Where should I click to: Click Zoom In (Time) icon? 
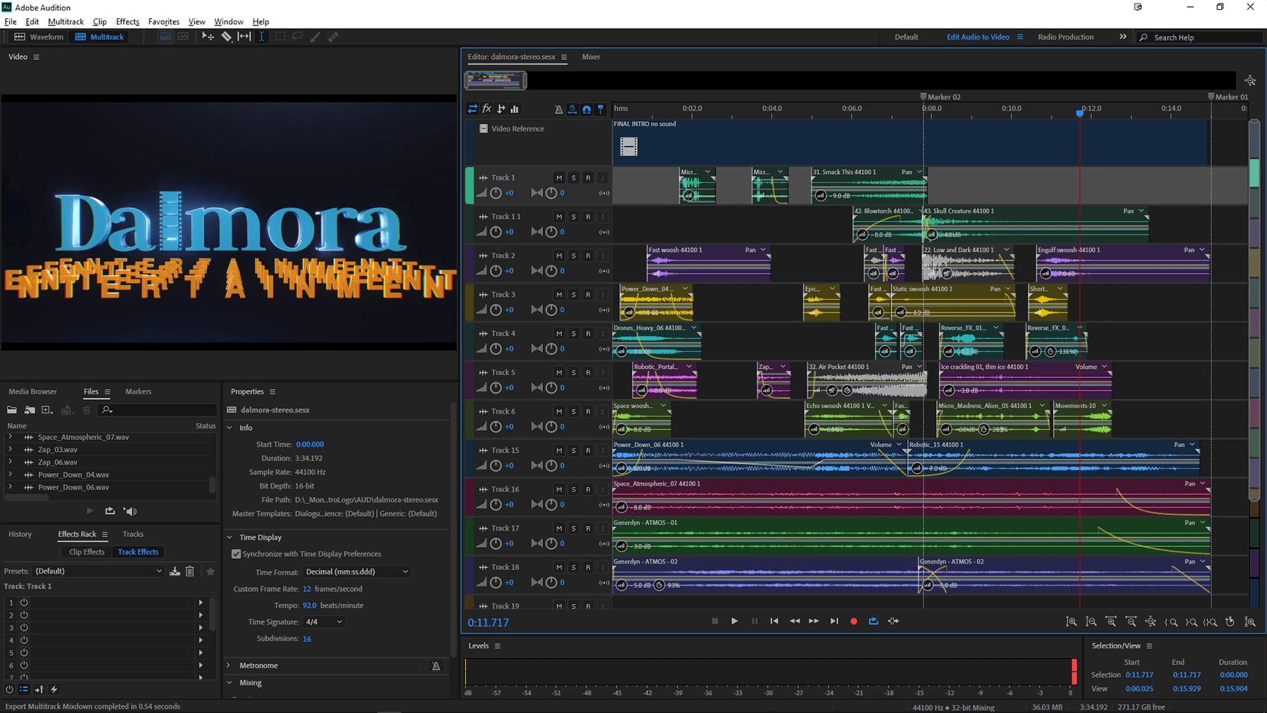click(1111, 621)
